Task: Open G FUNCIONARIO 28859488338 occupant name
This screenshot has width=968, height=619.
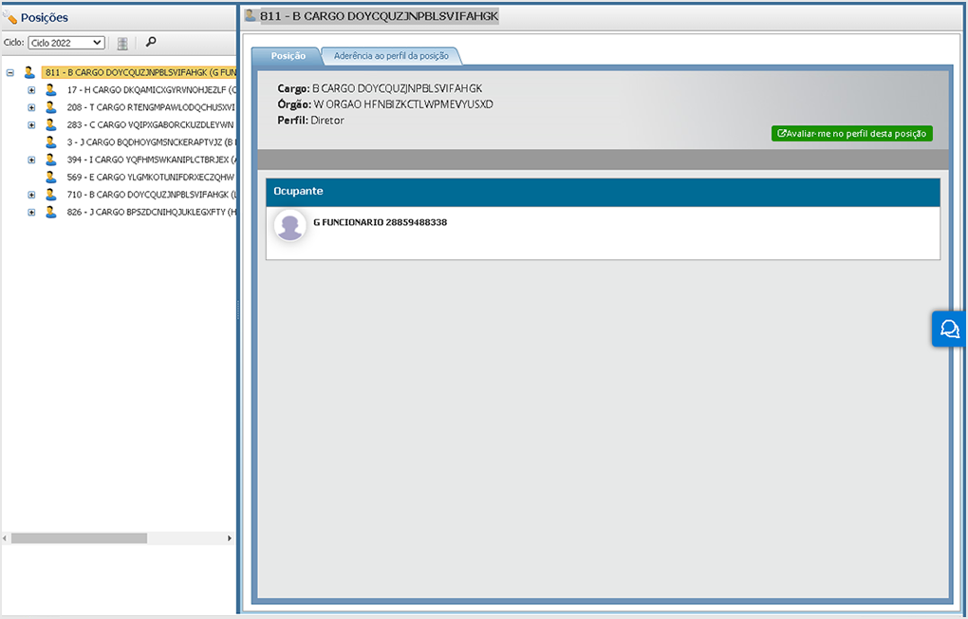Action: click(380, 222)
